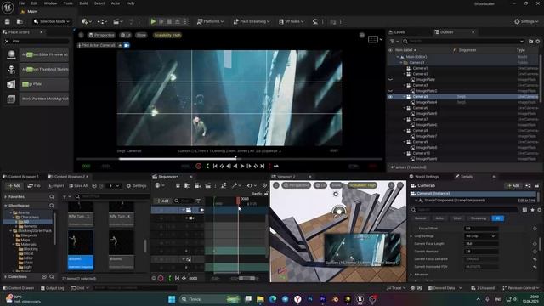Expand the Favorites section in Content Browser
The width and height of the screenshot is (544, 306).
[x=6, y=197]
